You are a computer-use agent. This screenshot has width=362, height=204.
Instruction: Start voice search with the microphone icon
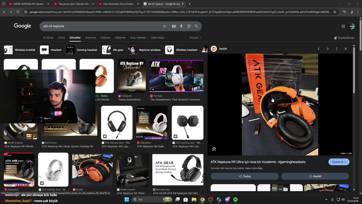(x=181, y=26)
